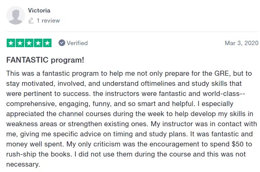Click the Verified label text

pyautogui.click(x=77, y=43)
